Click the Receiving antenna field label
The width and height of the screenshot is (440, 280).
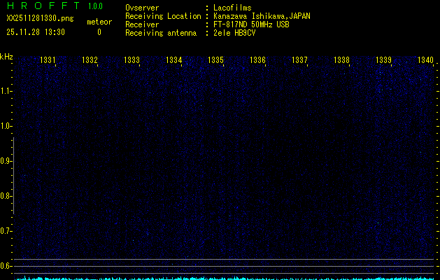(160, 33)
